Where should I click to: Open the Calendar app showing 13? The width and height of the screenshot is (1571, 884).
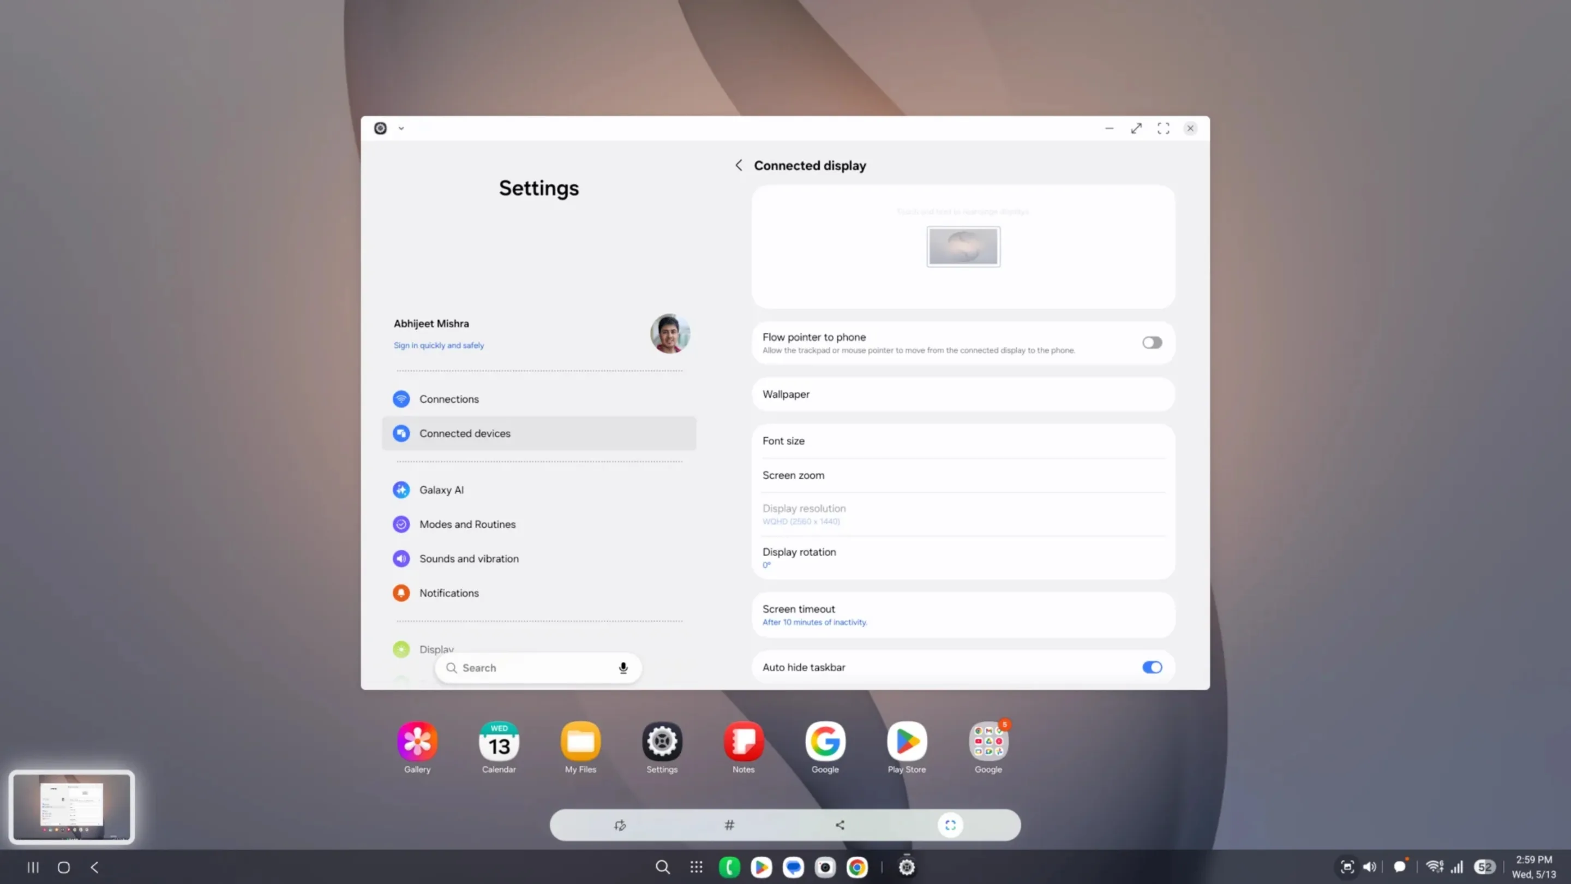tap(499, 741)
